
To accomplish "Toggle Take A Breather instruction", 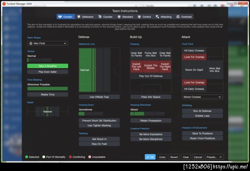I will [47, 66].
